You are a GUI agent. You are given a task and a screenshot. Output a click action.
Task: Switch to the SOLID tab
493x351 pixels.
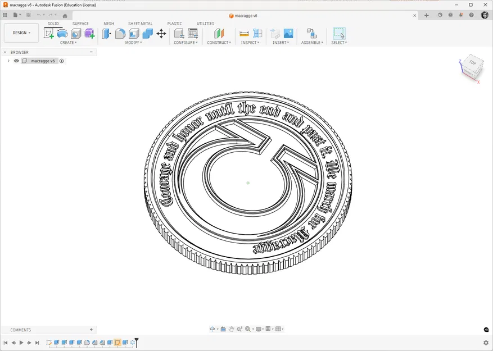[x=53, y=24]
